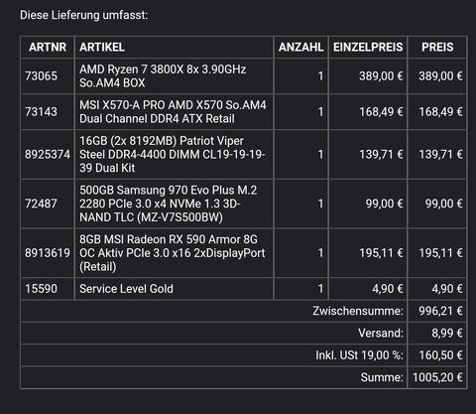
Task: Click article number 15590
Action: pyautogui.click(x=41, y=289)
